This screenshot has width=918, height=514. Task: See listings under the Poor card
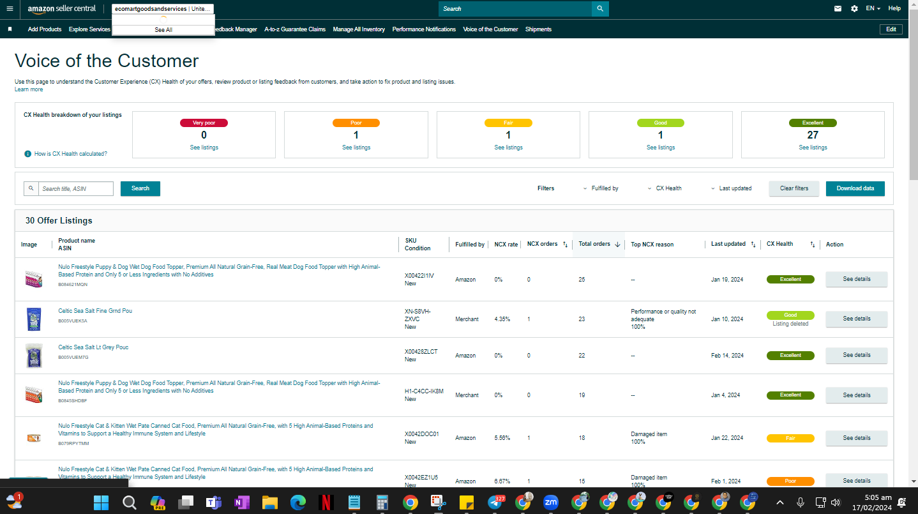(x=356, y=147)
